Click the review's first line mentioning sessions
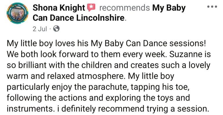Image resolution: width=223 pixels, height=115 pixels. (x=106, y=44)
